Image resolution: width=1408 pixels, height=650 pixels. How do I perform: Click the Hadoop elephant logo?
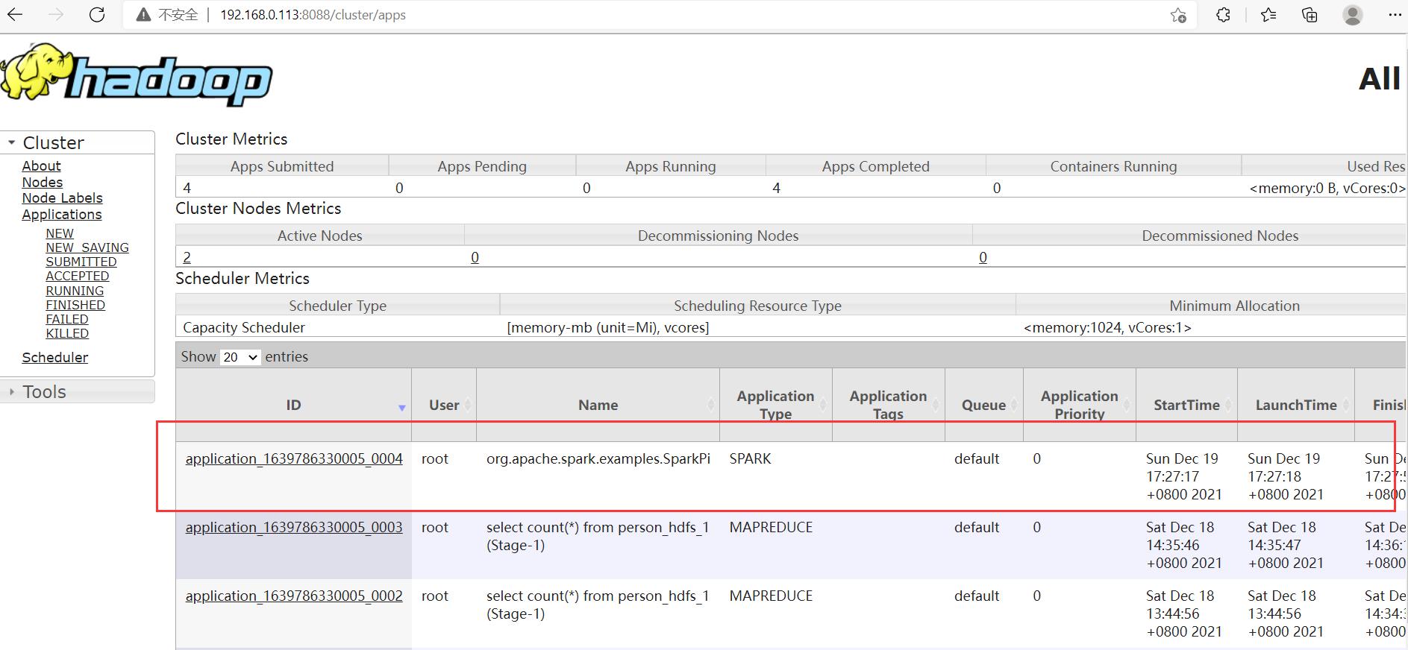coord(137,76)
